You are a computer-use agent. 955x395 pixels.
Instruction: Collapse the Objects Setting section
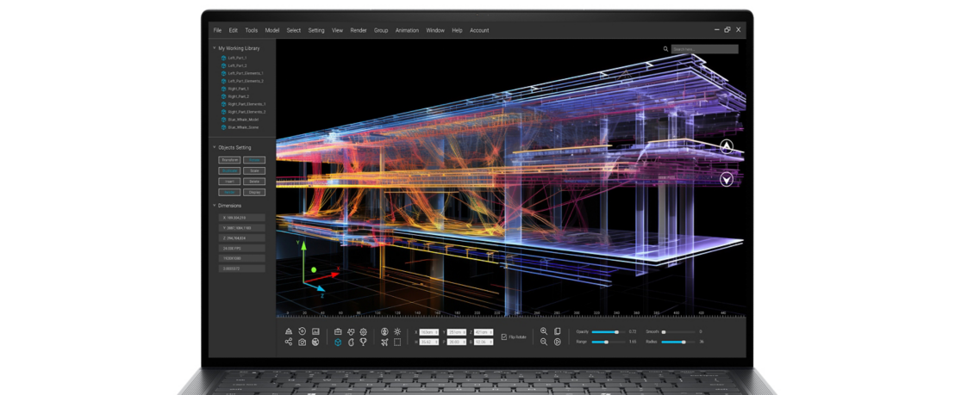(x=214, y=147)
